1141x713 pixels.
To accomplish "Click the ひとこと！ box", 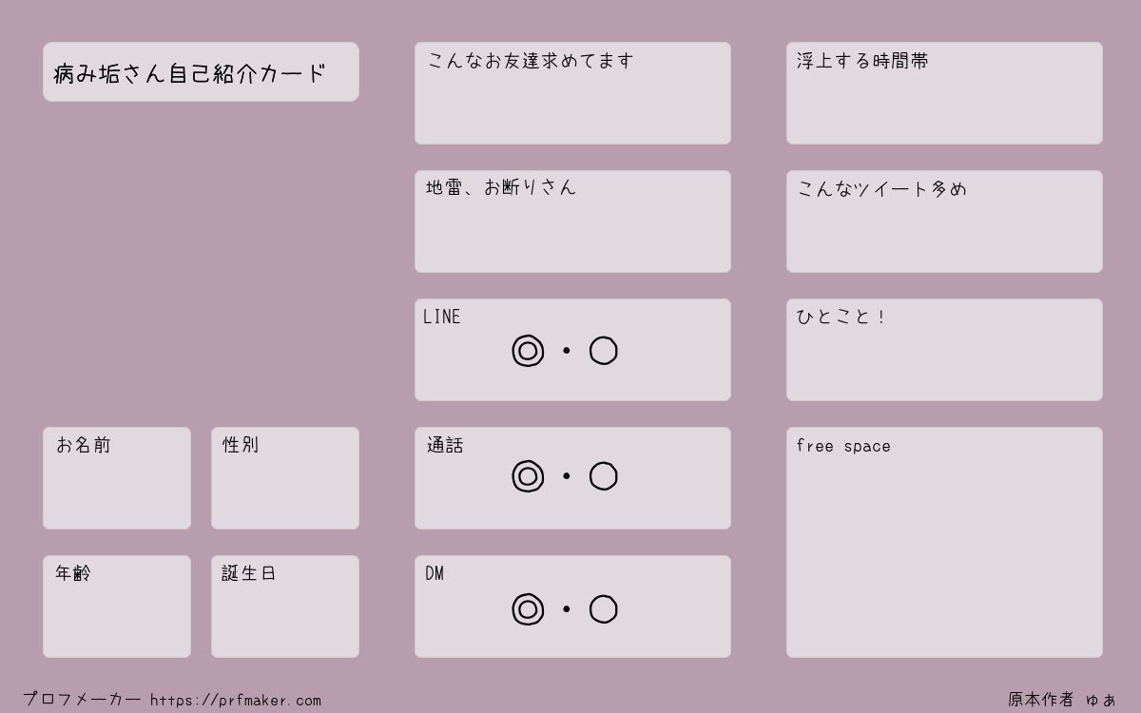I will 944,350.
